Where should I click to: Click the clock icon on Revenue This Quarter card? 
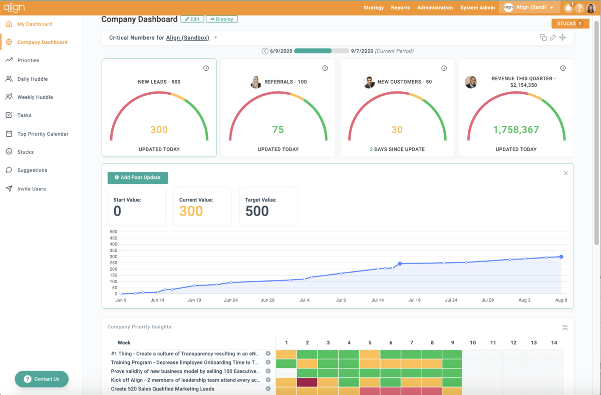(563, 67)
